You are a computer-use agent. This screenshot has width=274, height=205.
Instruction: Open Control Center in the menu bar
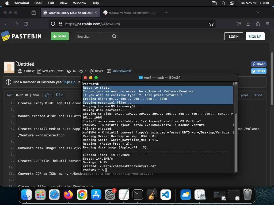coord(232,3)
